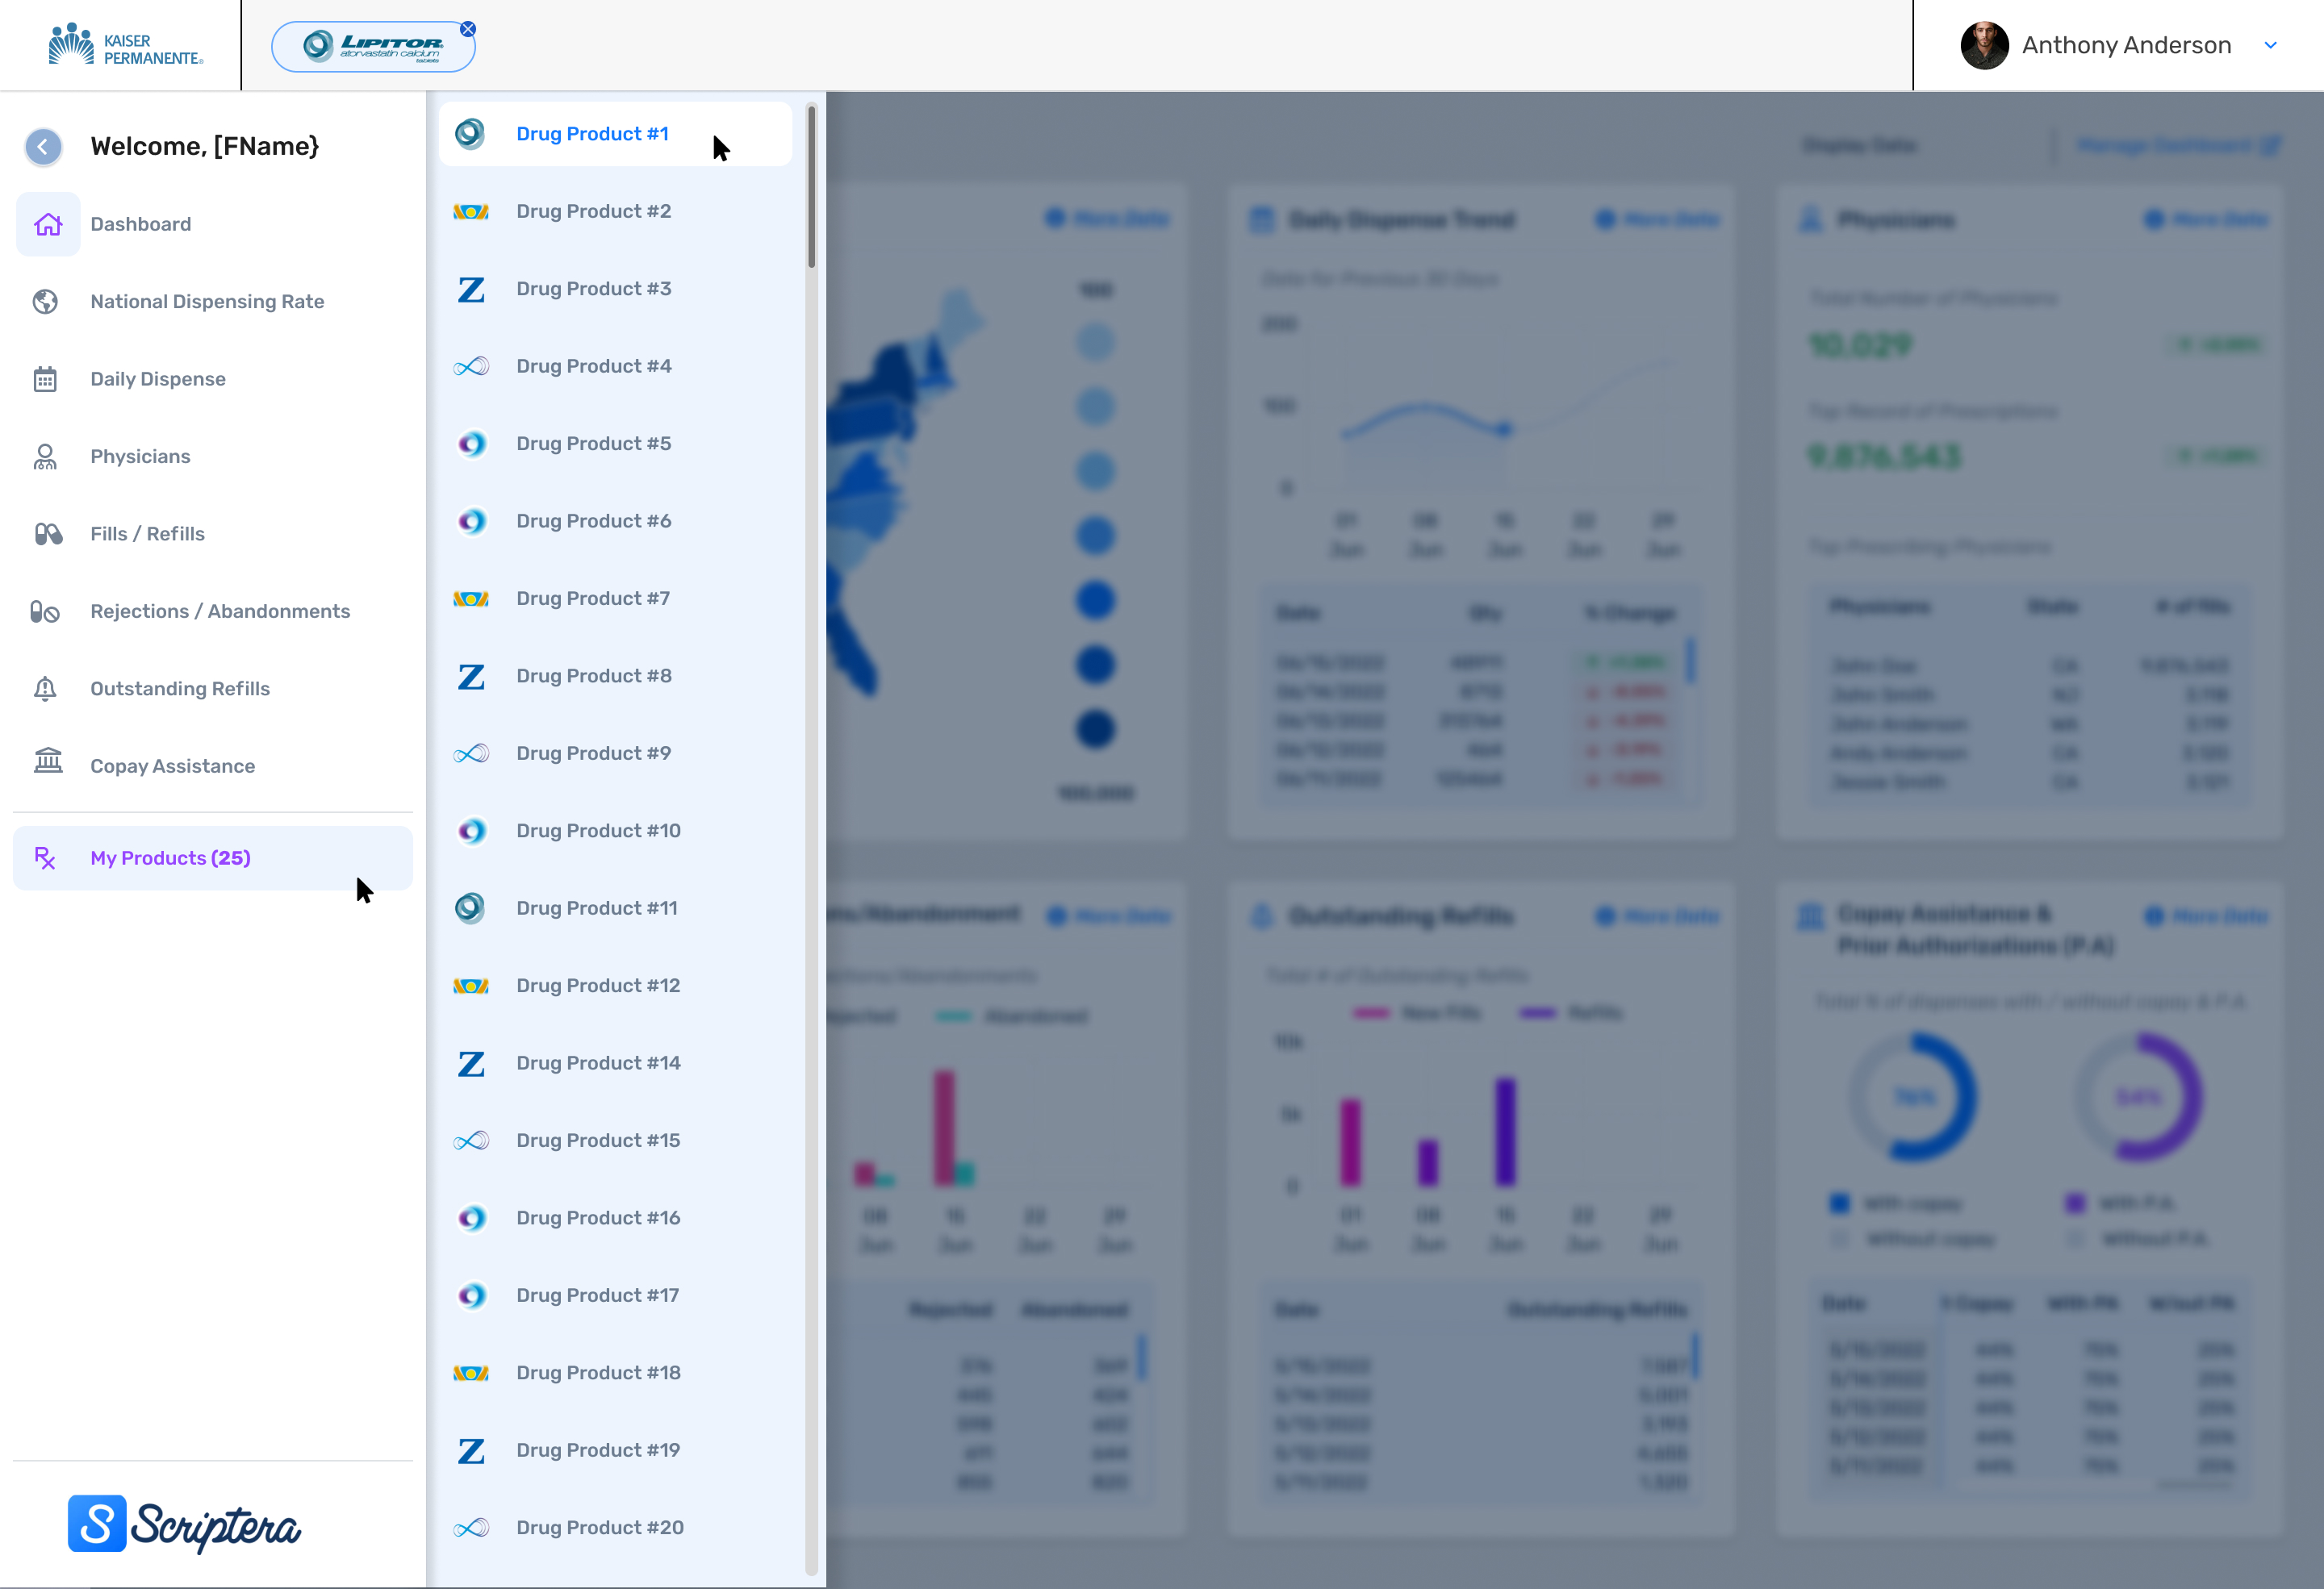Click the Fills / Refills sidebar icon
The image size is (2324, 1589).
48,533
